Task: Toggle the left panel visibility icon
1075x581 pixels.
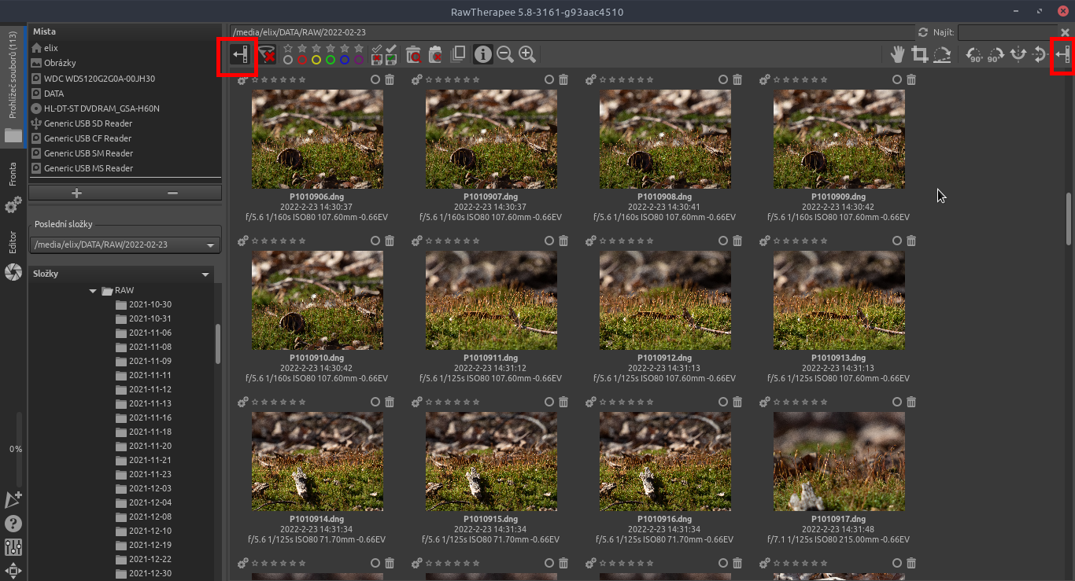Action: (239, 54)
